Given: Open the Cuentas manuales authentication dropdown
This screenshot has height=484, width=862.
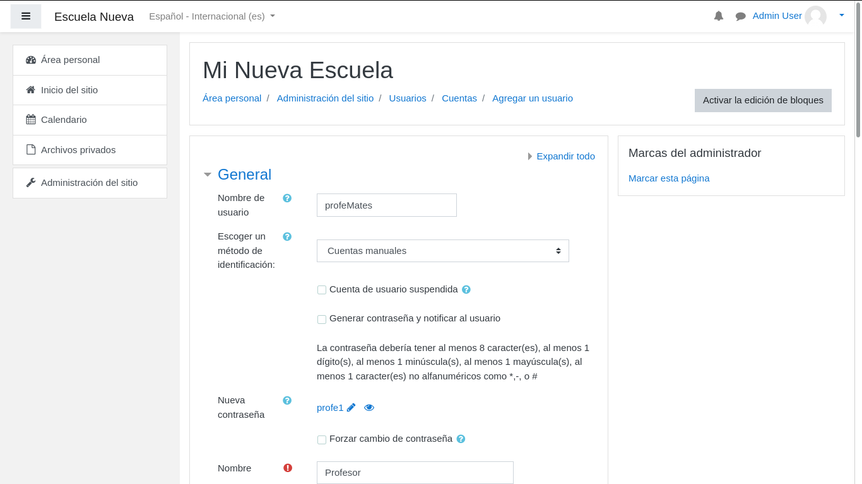Looking at the screenshot, I should (x=443, y=251).
